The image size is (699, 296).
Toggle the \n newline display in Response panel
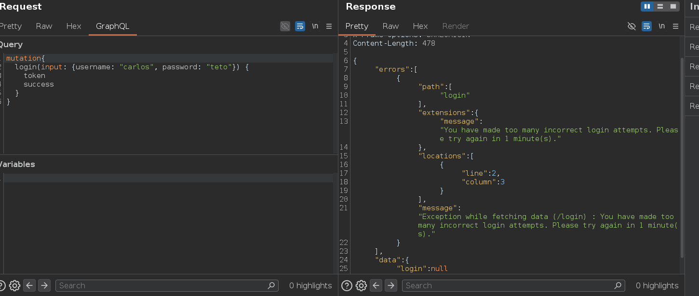click(x=661, y=26)
